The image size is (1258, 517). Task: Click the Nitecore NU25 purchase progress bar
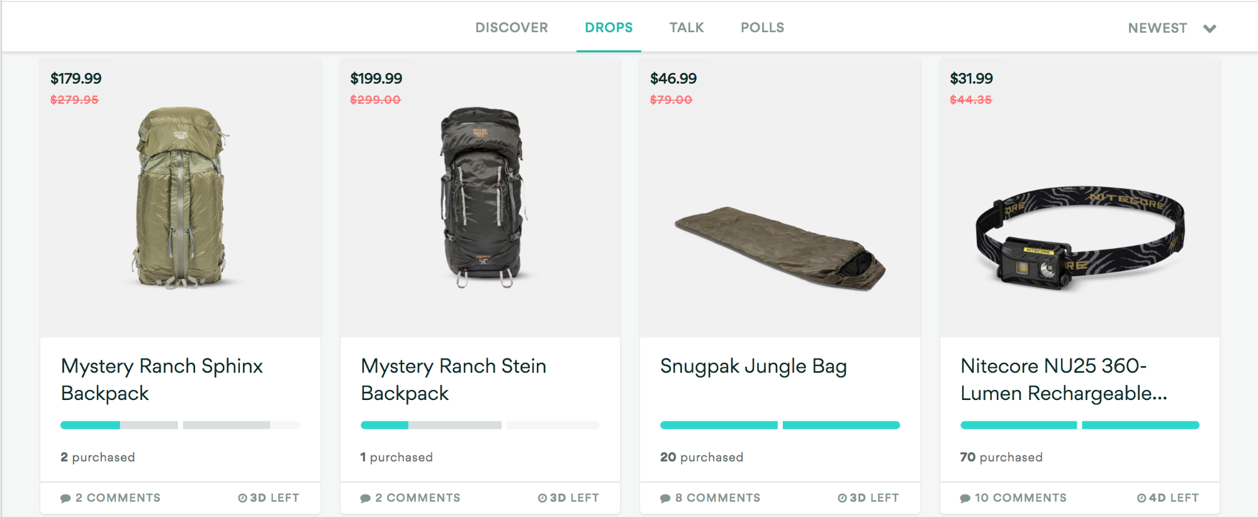(x=1079, y=425)
